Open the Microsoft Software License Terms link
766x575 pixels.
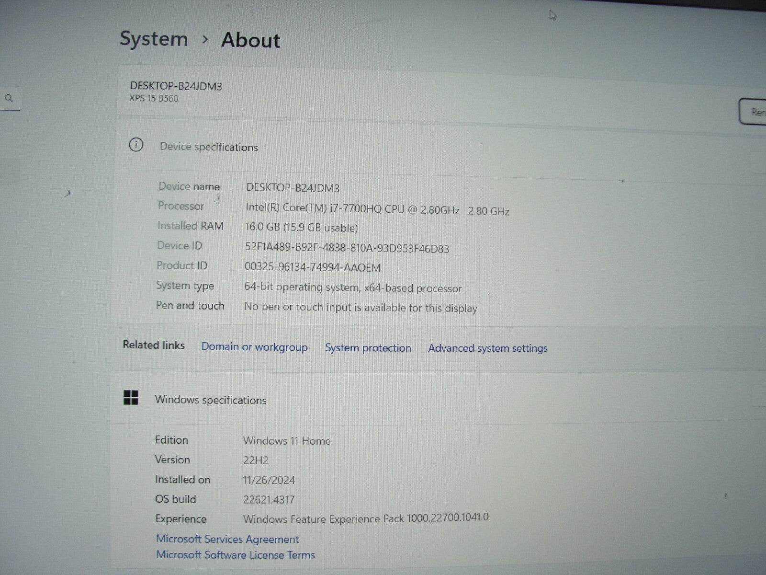(235, 554)
